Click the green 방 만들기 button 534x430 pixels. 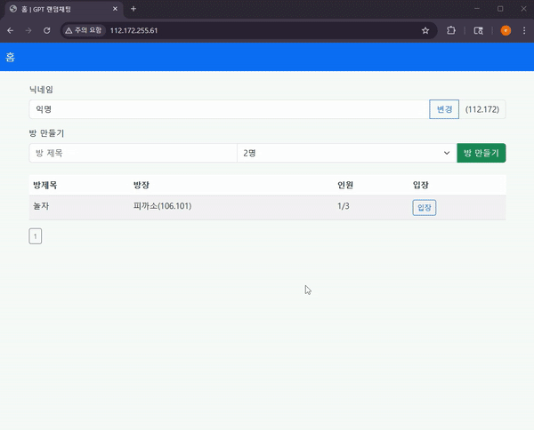point(481,153)
